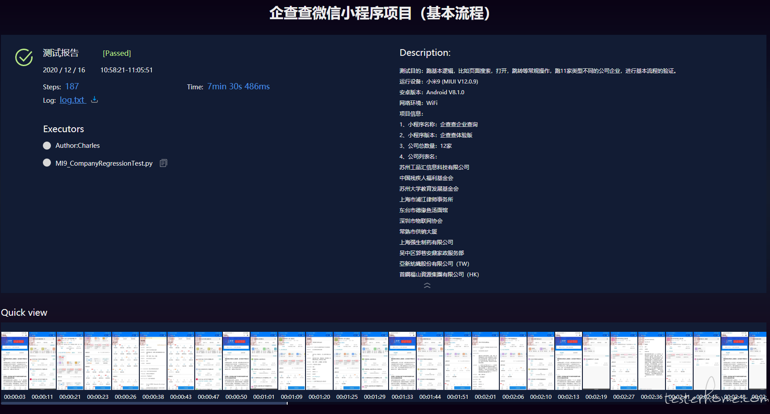Click company name 东台市德缘鱼汤面馆
The width and height of the screenshot is (770, 414).
[423, 210]
